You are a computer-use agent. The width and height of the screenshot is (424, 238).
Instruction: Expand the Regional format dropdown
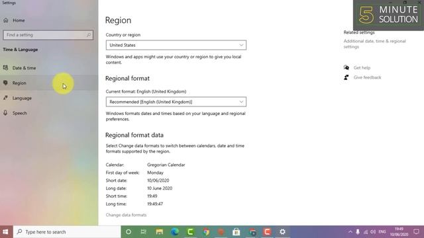176,102
